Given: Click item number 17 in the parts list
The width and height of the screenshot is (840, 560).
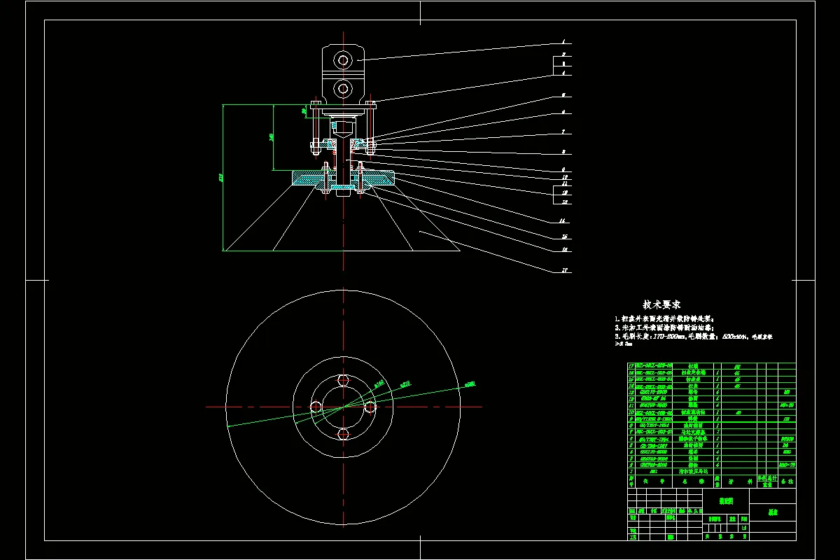Looking at the screenshot, I should [x=631, y=366].
